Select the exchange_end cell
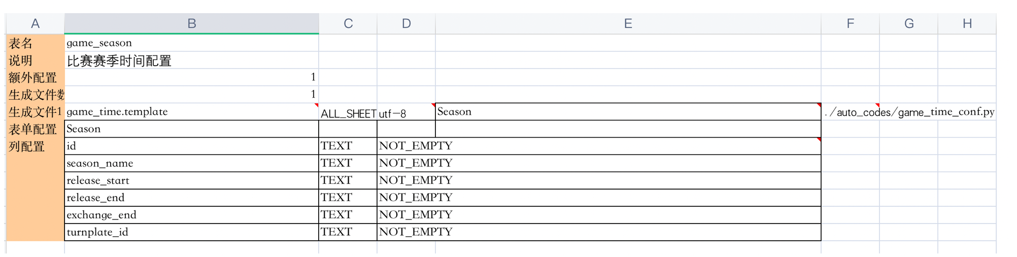This screenshot has width=1017, height=257. pyautogui.click(x=191, y=215)
